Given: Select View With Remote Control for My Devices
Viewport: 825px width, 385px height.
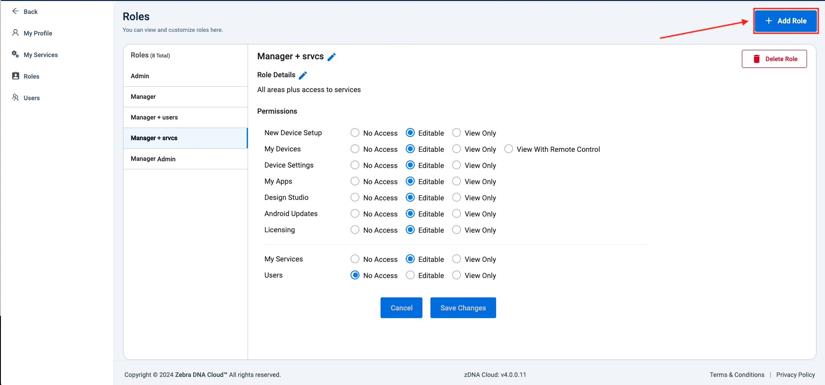Looking at the screenshot, I should 509,149.
